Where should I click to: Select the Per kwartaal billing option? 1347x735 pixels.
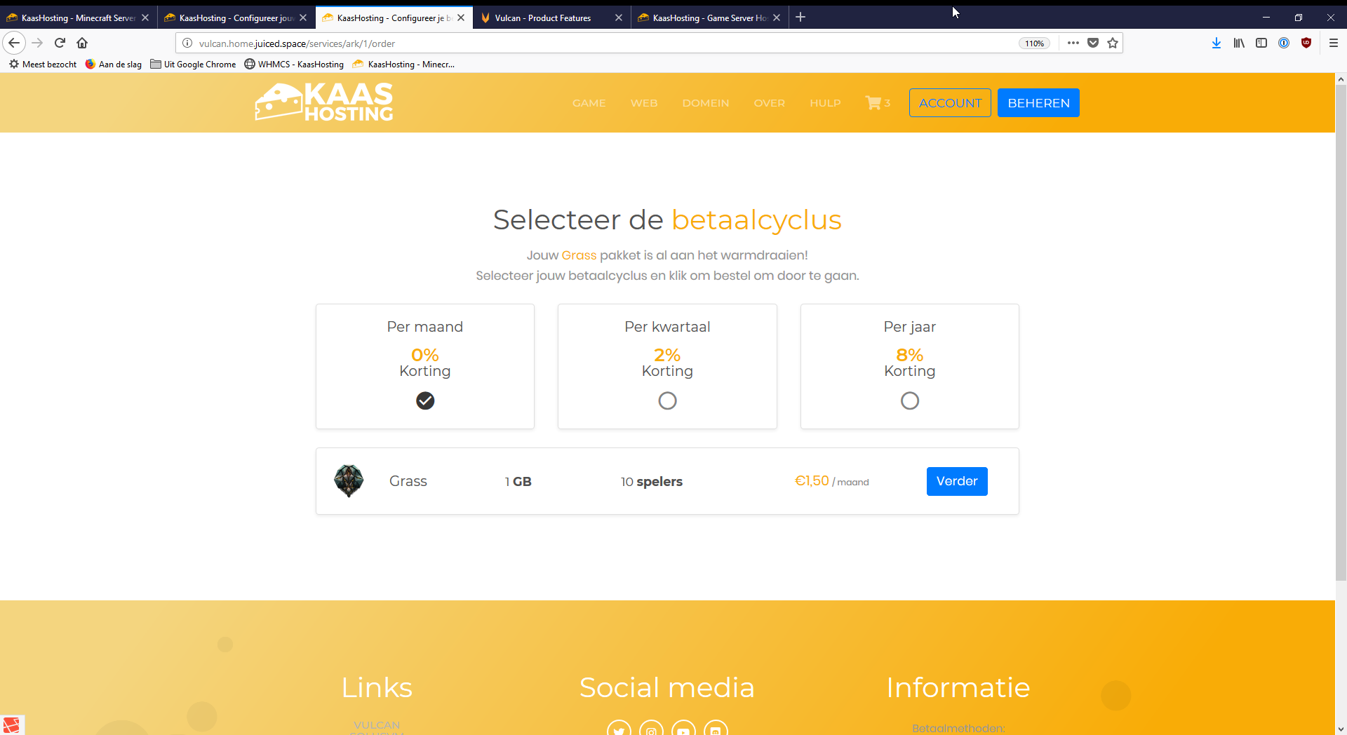[x=667, y=400]
